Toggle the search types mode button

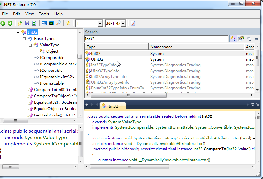pos(233,39)
